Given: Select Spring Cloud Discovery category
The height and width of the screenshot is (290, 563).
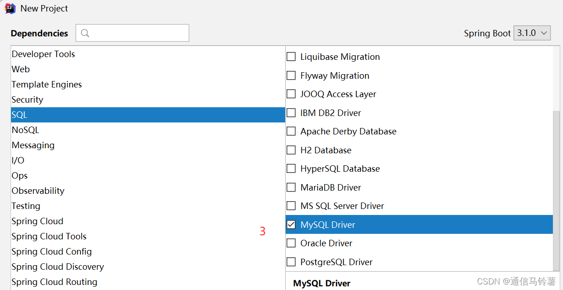Looking at the screenshot, I should (x=148, y=267).
